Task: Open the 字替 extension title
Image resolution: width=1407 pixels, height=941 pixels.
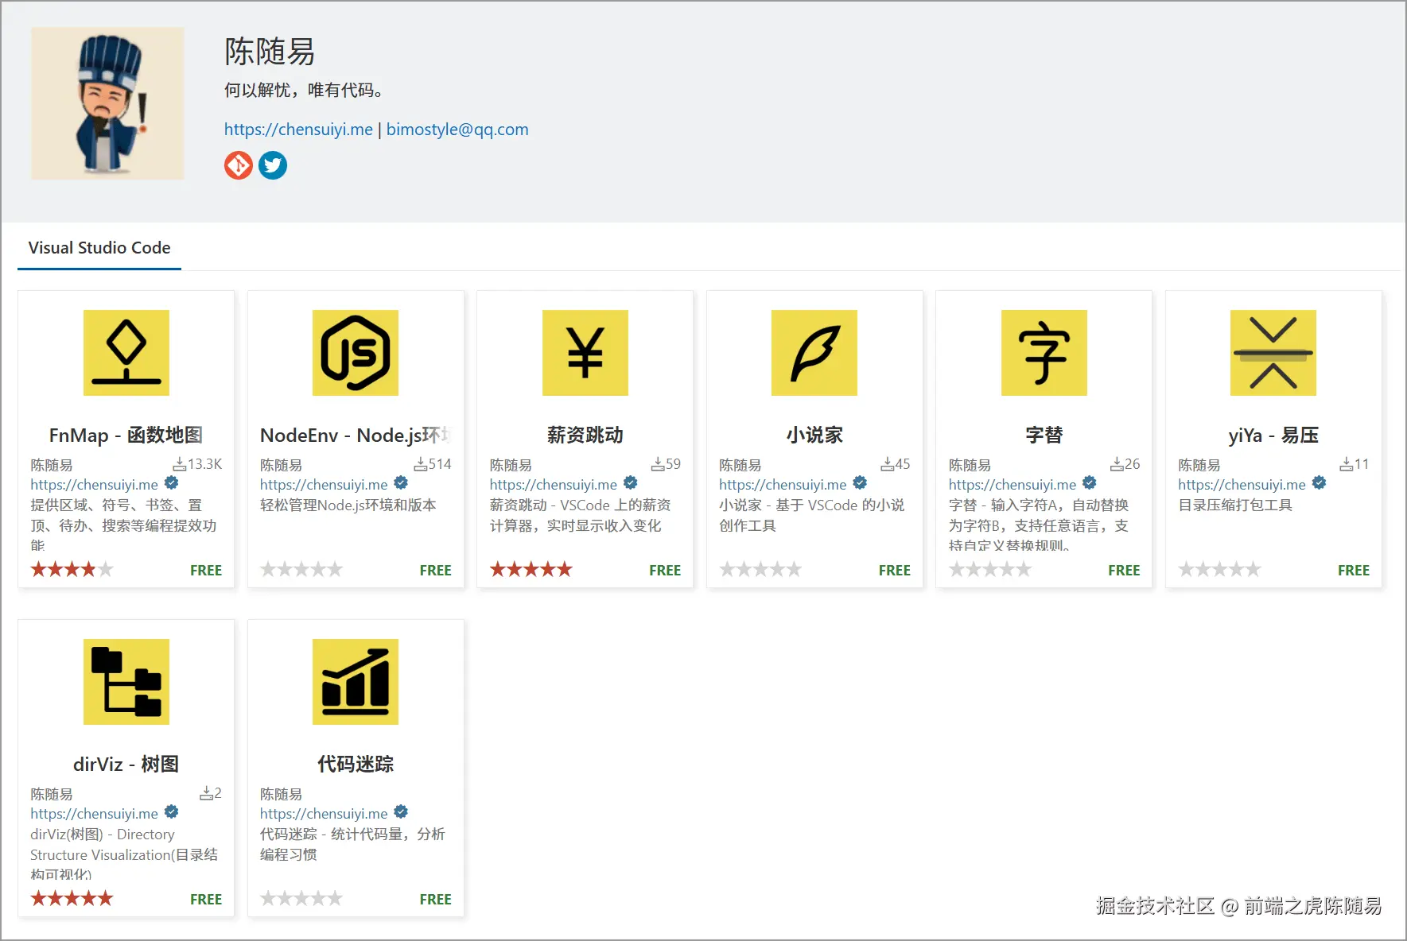Action: [x=1044, y=436]
